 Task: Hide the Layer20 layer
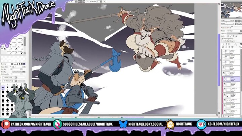[225, 83]
